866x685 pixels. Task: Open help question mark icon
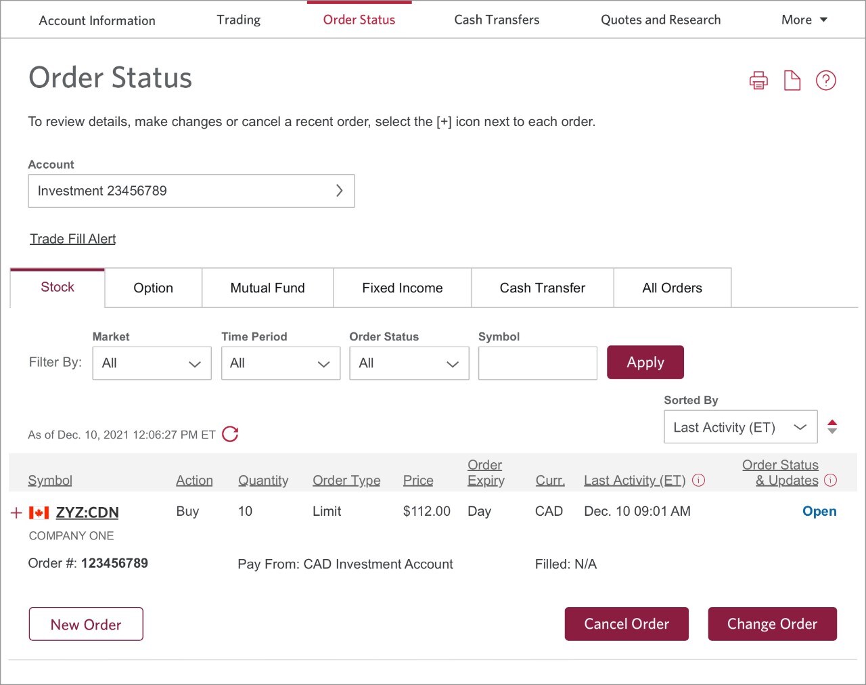825,81
